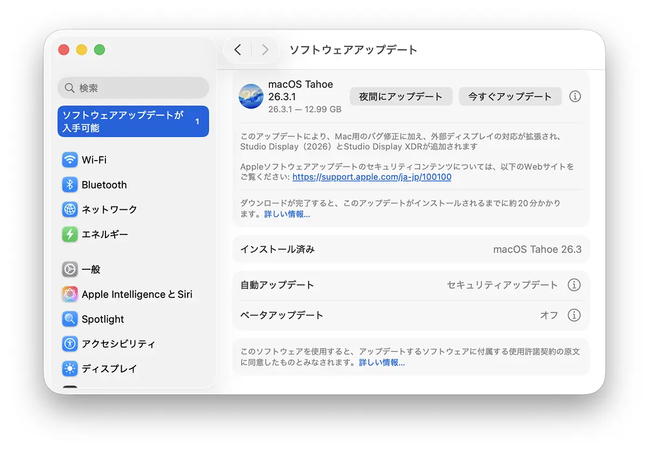Click the アクセシビリティ icon
Screen dimensions: 649x452
69,344
